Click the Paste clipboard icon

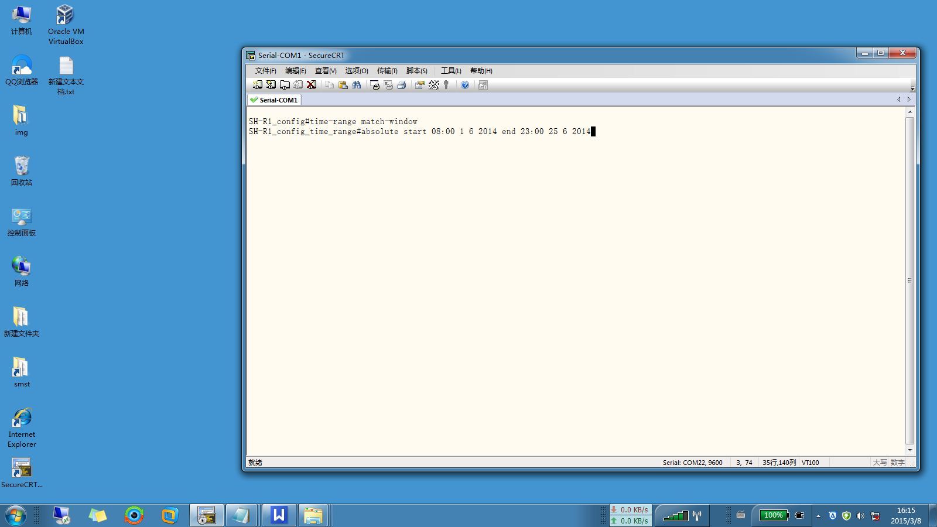tap(343, 85)
